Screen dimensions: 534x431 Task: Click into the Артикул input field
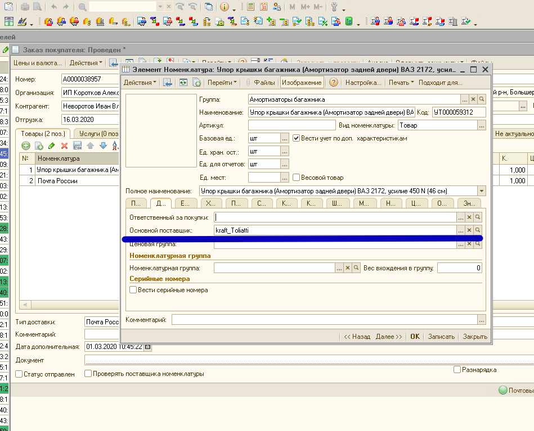click(291, 125)
